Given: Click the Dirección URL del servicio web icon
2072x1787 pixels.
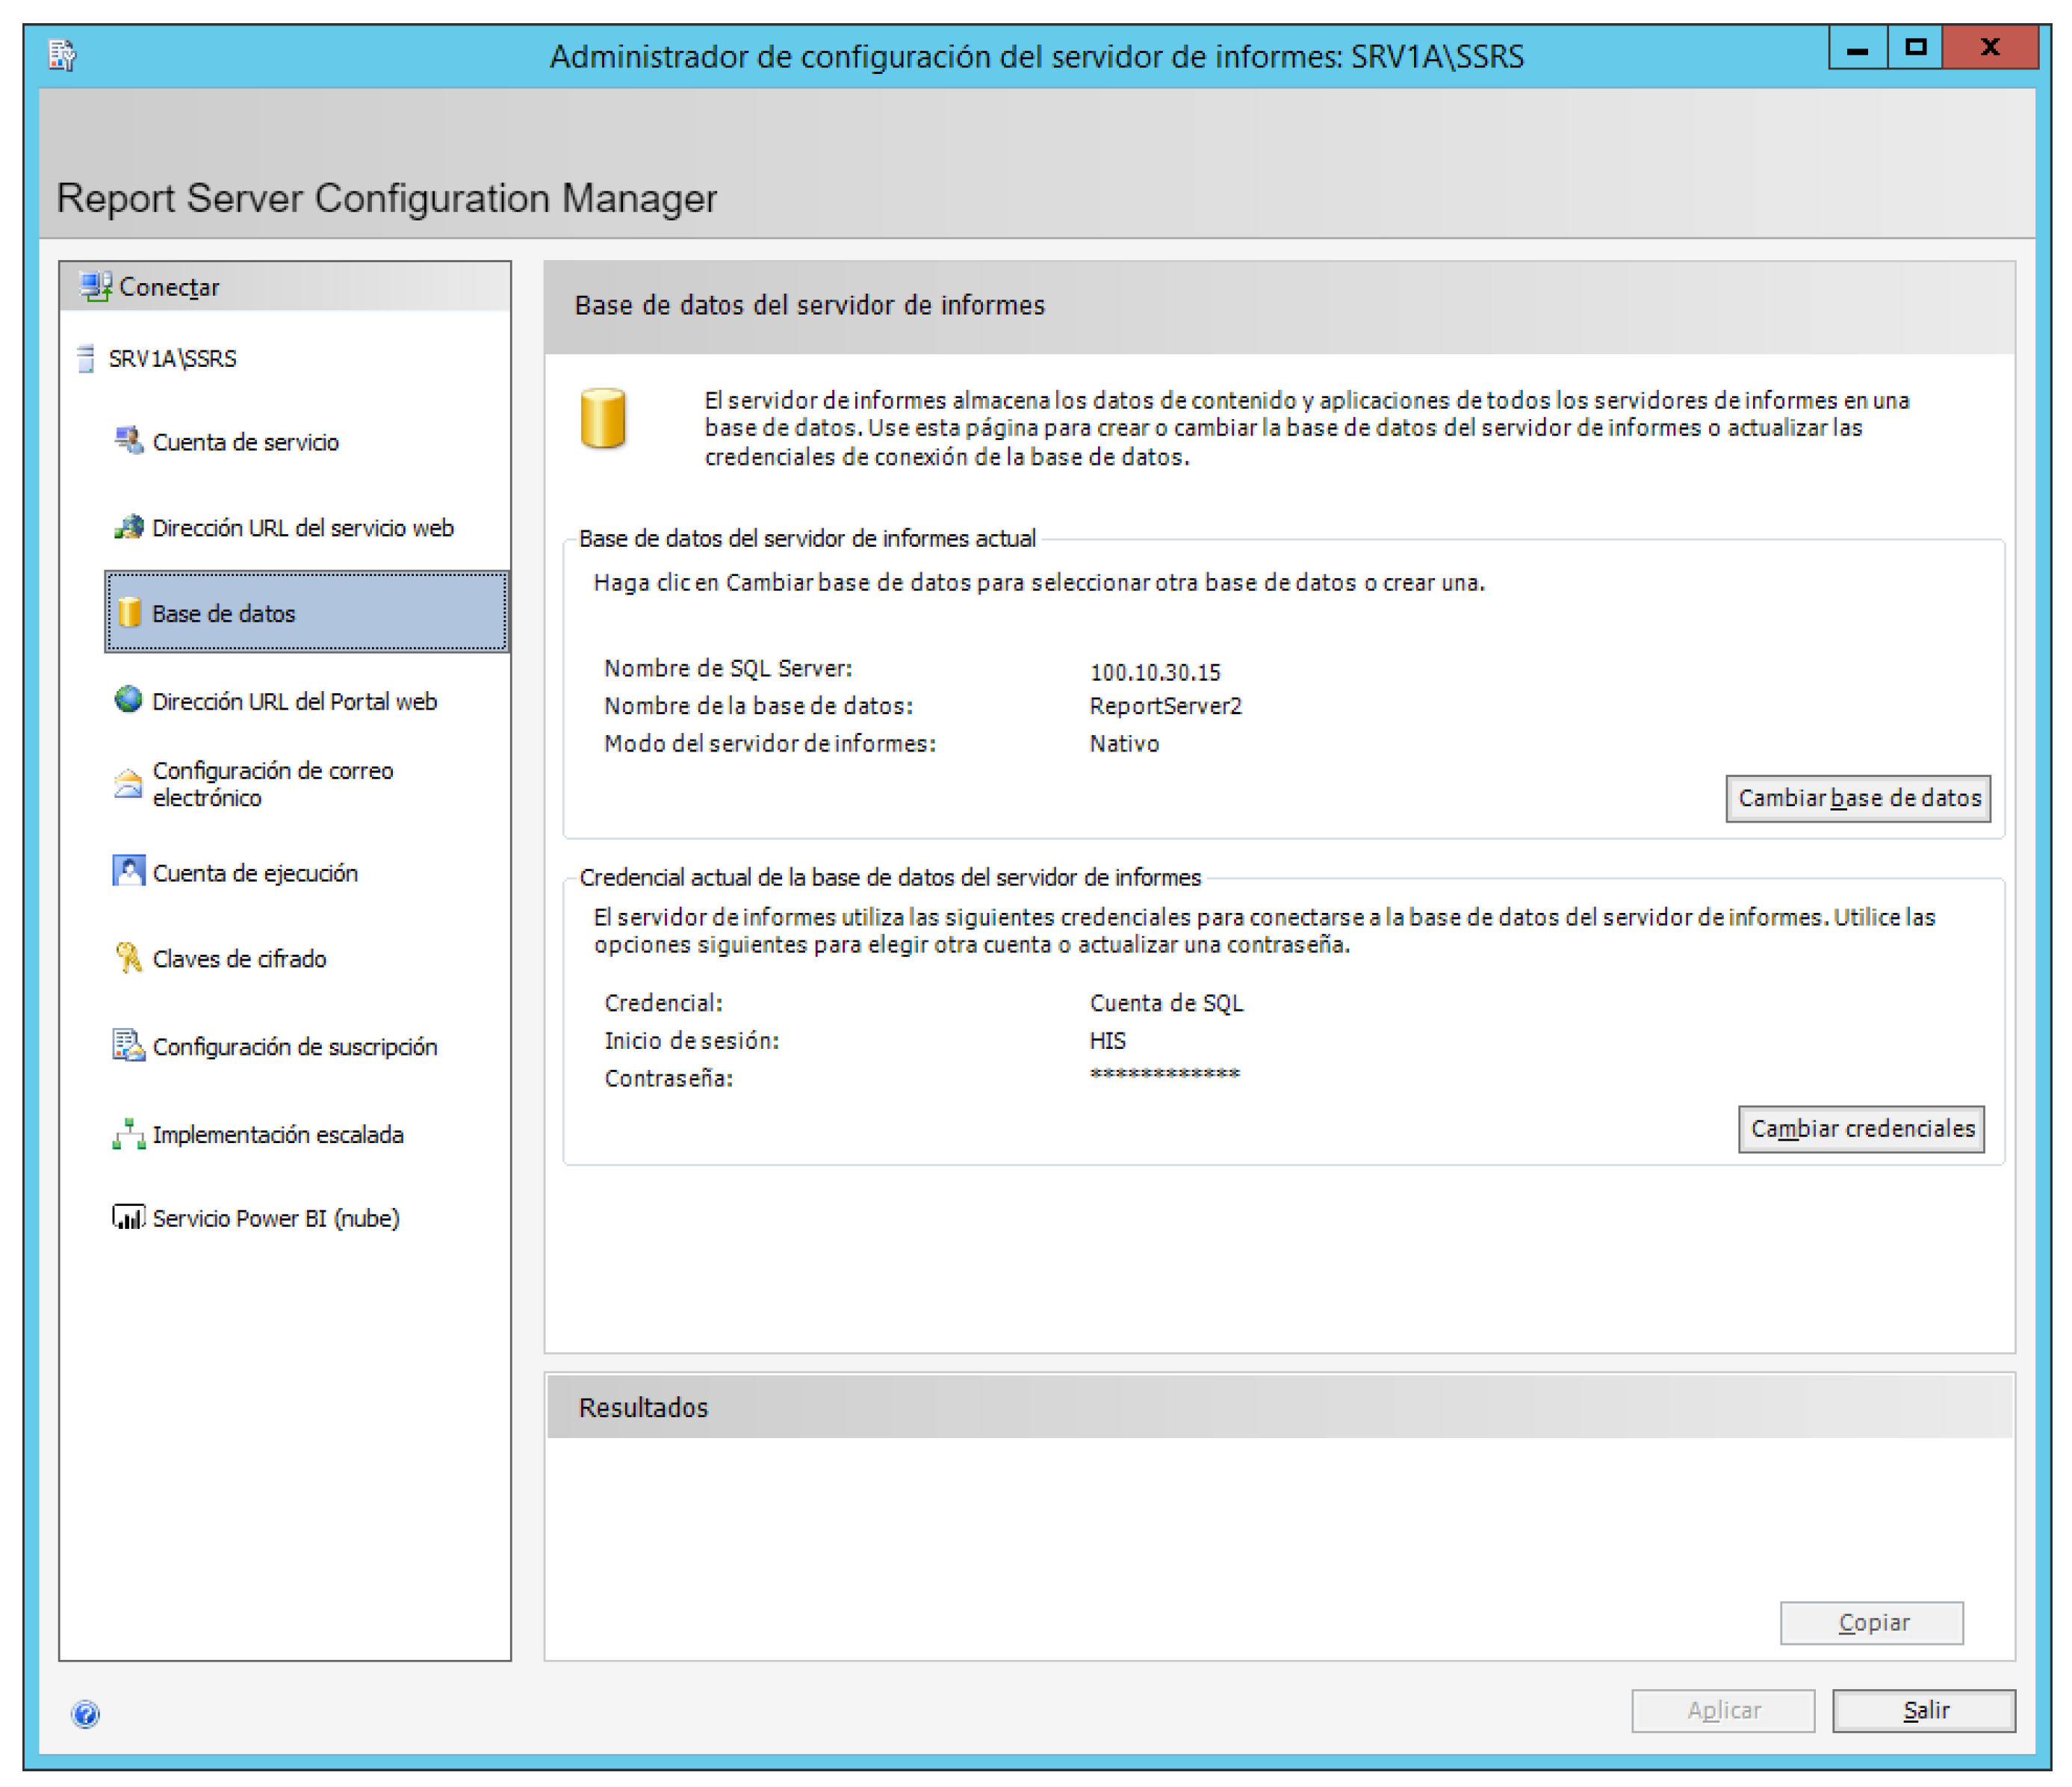Looking at the screenshot, I should click(x=128, y=527).
